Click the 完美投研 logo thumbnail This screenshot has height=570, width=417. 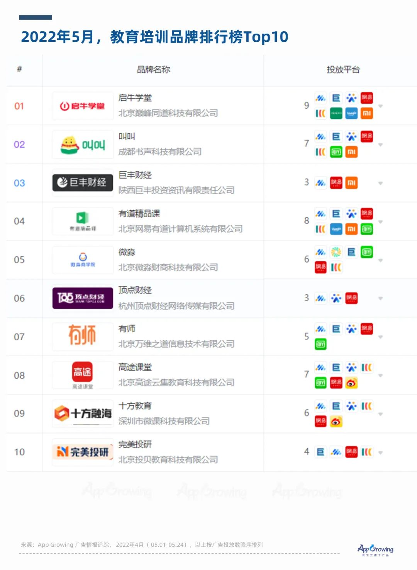point(83,452)
